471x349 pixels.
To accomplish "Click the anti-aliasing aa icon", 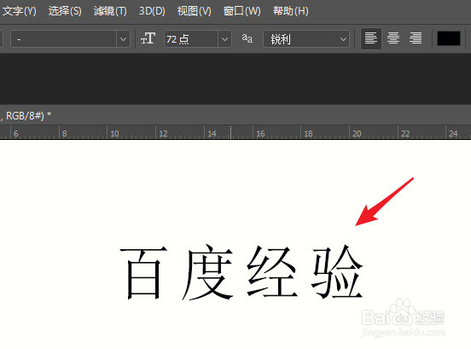I will coord(247,38).
